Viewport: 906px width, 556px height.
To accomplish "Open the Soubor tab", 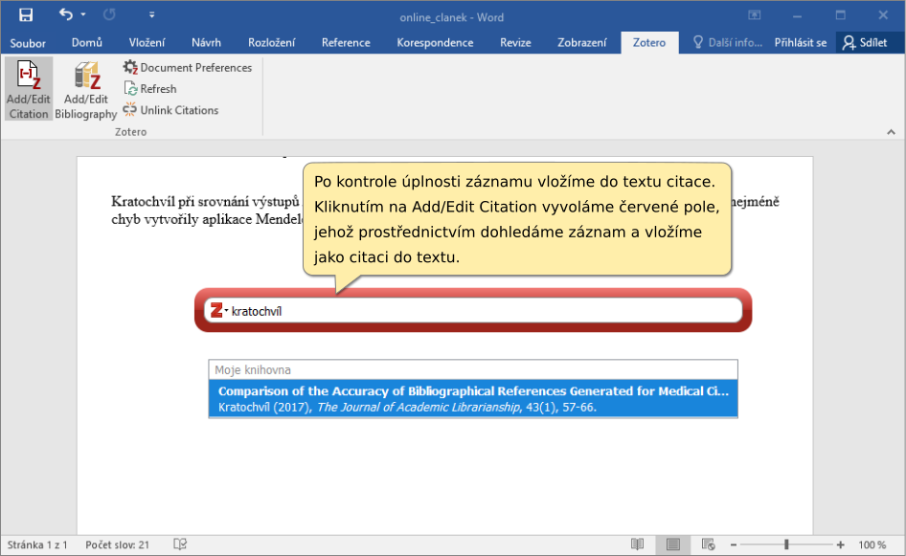I will coord(28,43).
